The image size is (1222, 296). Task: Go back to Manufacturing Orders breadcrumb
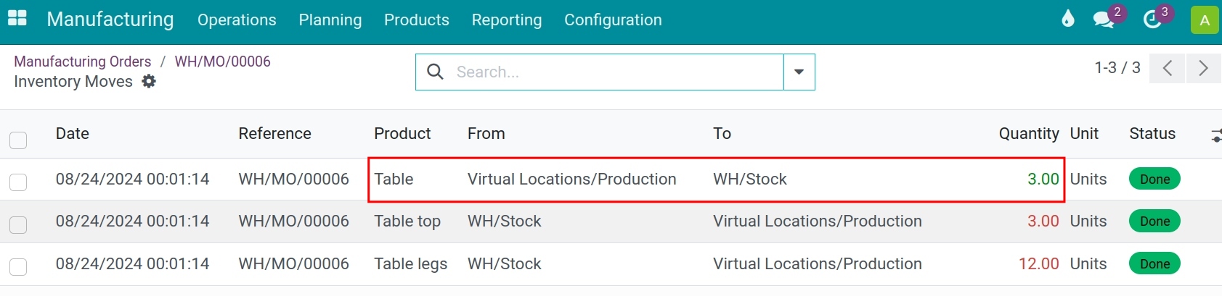pos(83,62)
